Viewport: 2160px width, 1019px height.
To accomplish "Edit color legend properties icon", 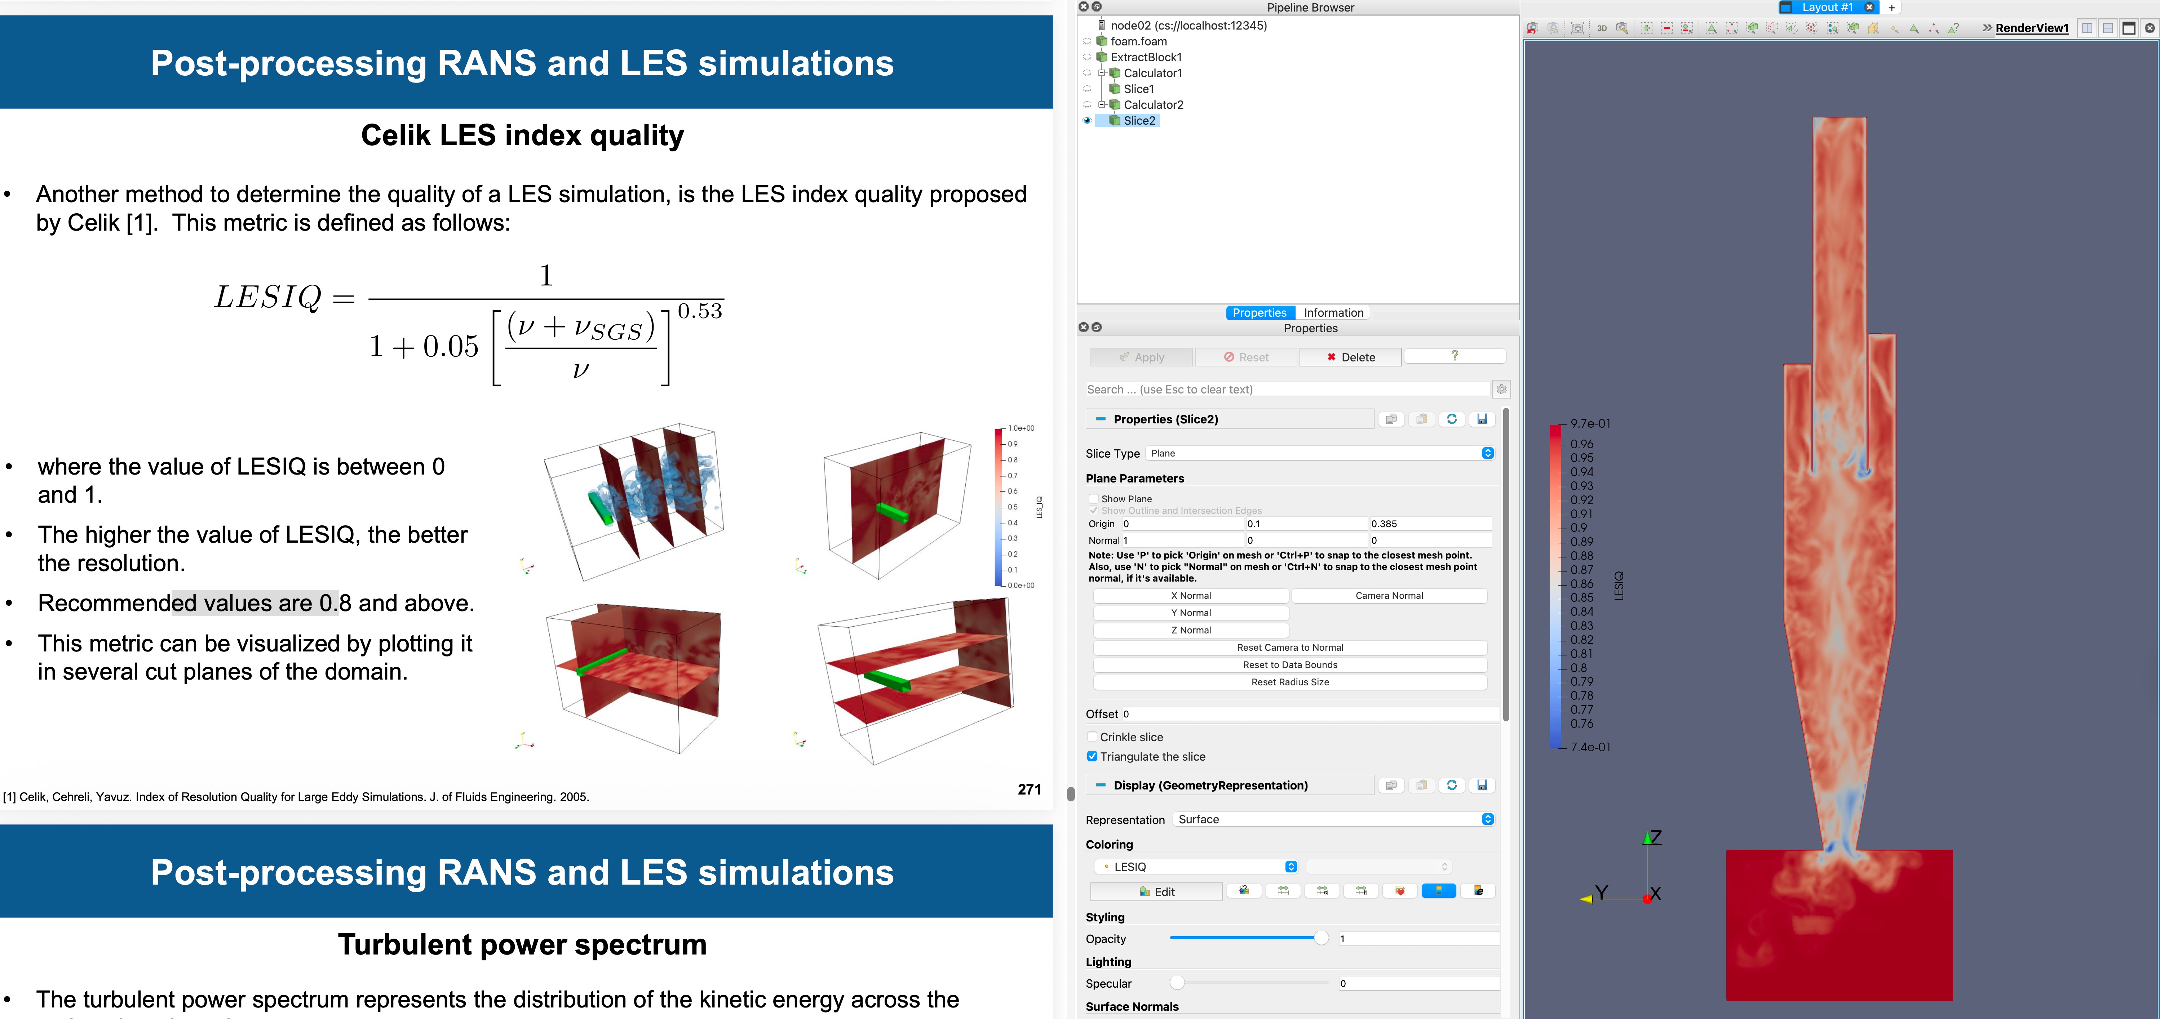I will click(1478, 891).
